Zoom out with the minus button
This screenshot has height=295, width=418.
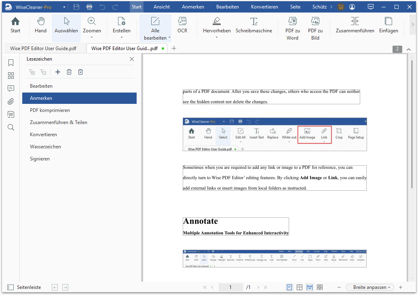339,287
